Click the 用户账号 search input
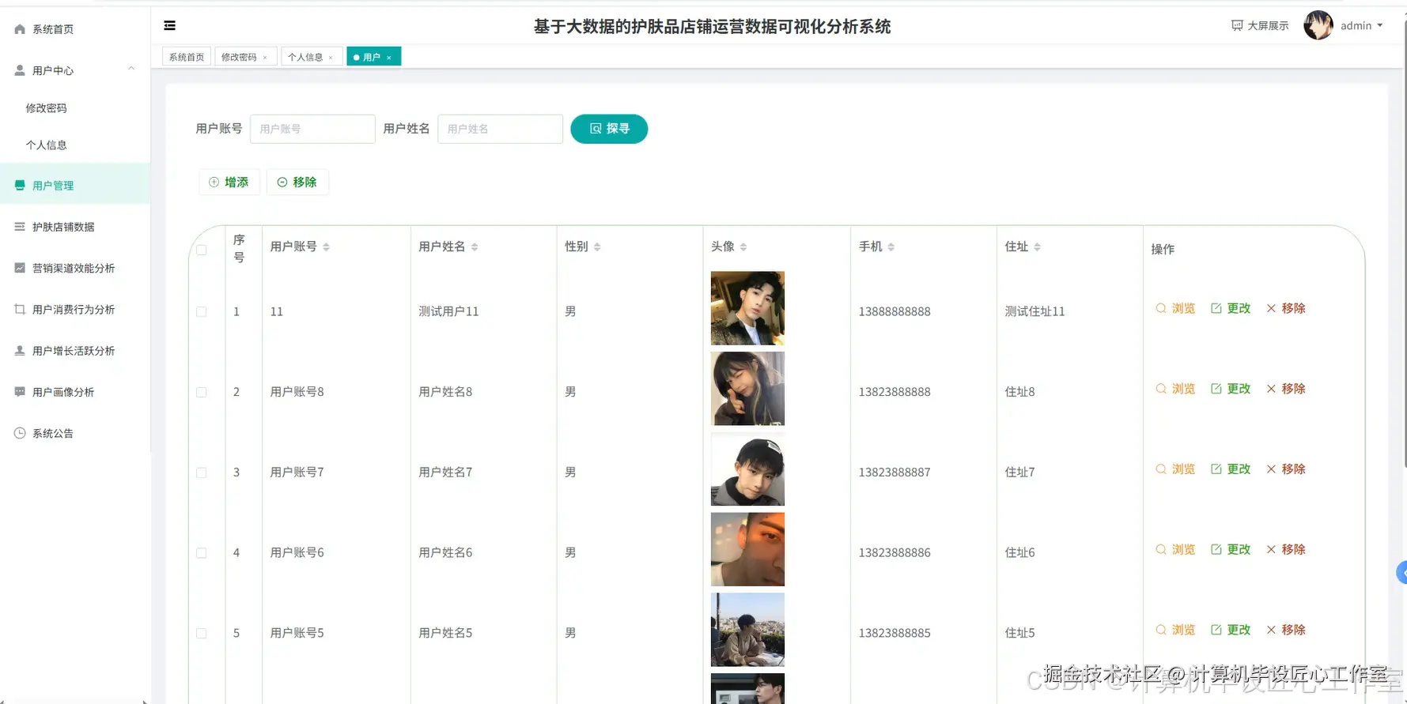Image resolution: width=1407 pixels, height=704 pixels. pos(312,129)
